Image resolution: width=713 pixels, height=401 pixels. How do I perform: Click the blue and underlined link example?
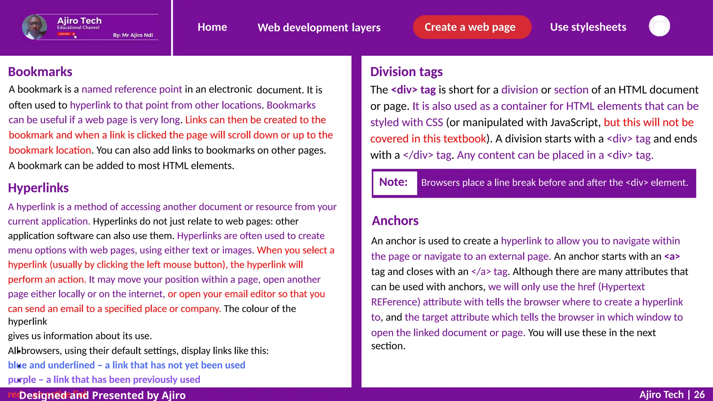click(127, 365)
